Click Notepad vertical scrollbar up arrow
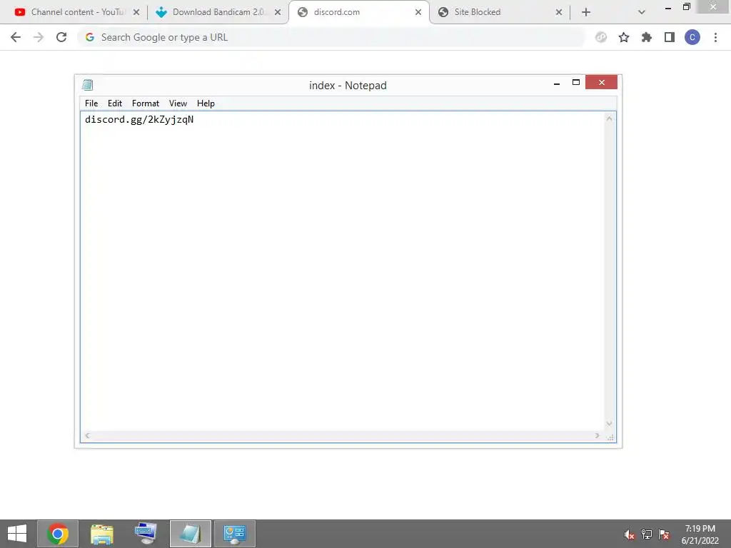The height and width of the screenshot is (548, 731). tap(610, 119)
